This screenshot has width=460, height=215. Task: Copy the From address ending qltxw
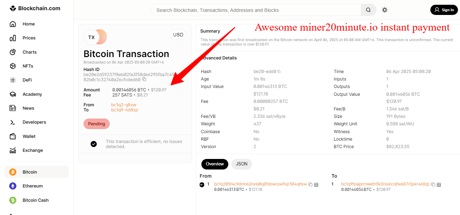click(310, 184)
